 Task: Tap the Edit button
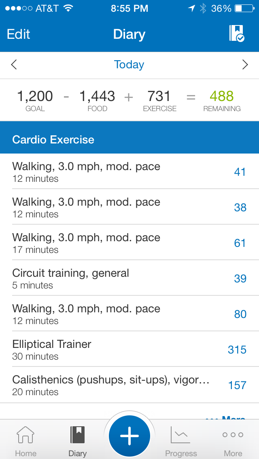tap(19, 34)
